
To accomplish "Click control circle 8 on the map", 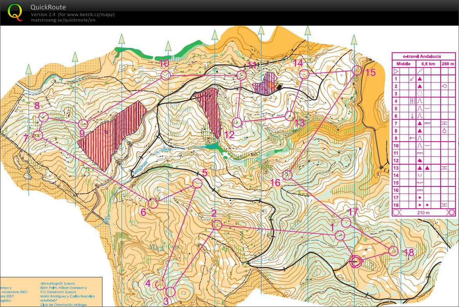I will pyautogui.click(x=43, y=117).
